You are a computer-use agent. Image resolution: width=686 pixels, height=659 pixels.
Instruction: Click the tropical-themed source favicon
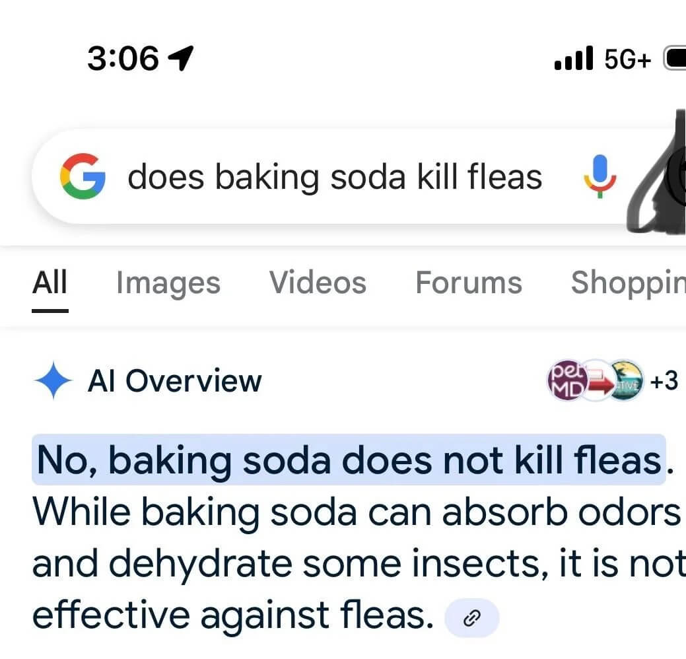(x=627, y=381)
